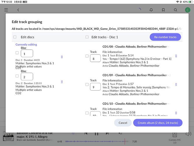Open the now playing album thumbnail

pos(8,137)
